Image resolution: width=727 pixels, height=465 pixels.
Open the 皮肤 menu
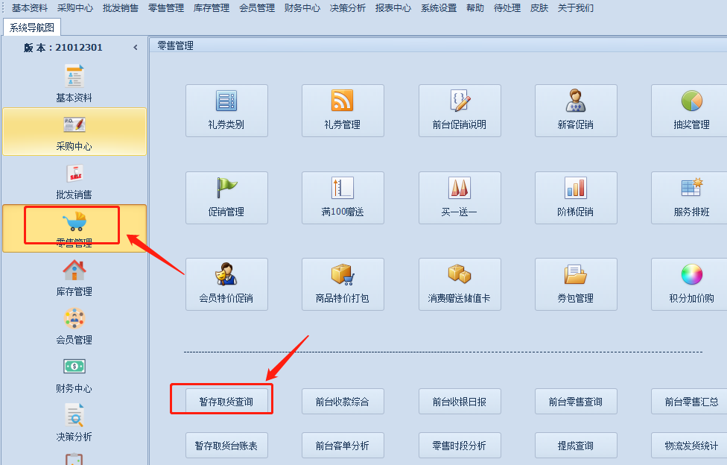click(x=539, y=8)
